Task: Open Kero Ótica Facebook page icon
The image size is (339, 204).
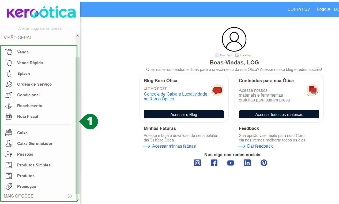Action: pos(214,163)
